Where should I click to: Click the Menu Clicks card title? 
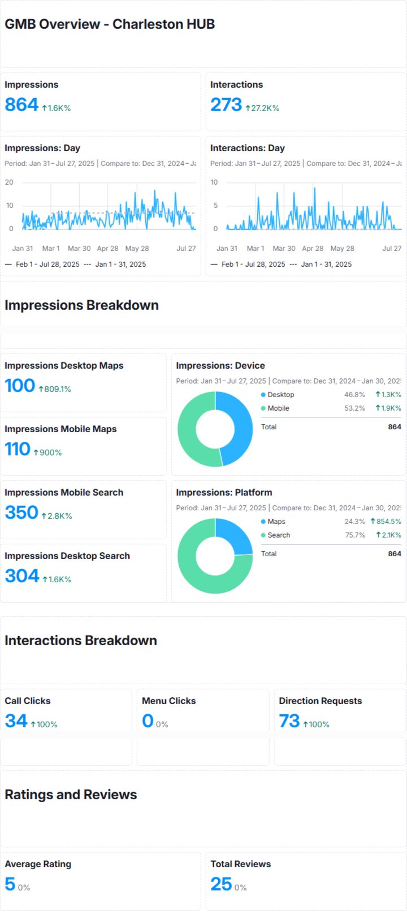click(x=168, y=701)
